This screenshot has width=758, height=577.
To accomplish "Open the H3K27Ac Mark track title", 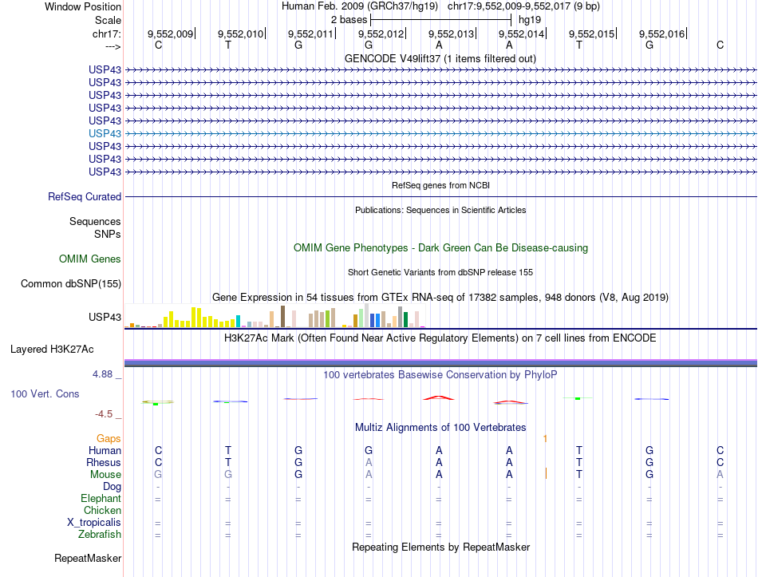I will point(440,338).
